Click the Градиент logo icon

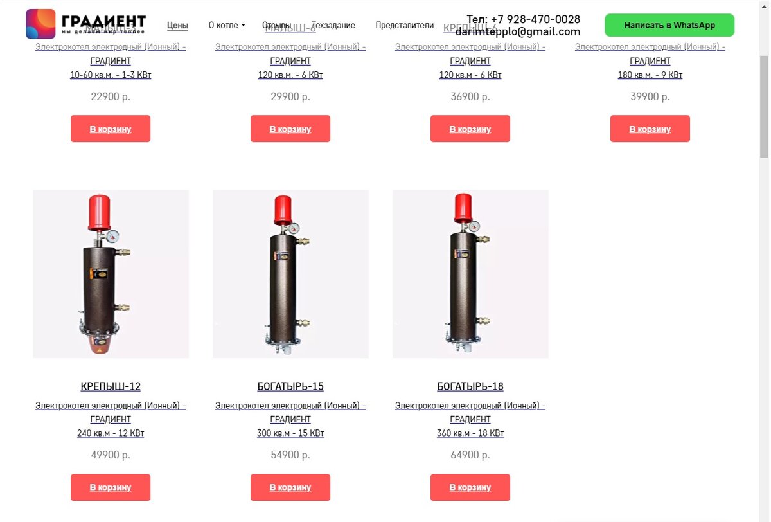click(40, 24)
